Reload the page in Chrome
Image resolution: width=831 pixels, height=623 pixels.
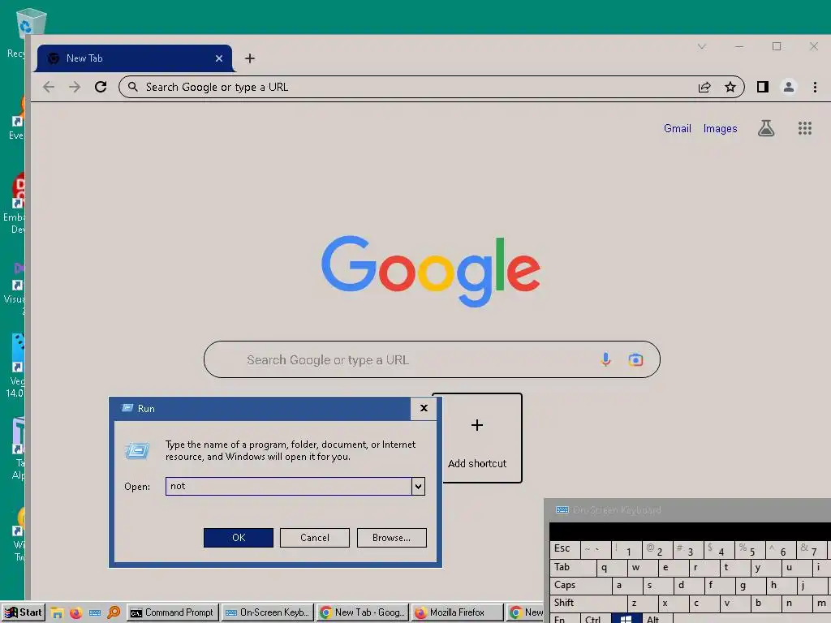click(101, 87)
